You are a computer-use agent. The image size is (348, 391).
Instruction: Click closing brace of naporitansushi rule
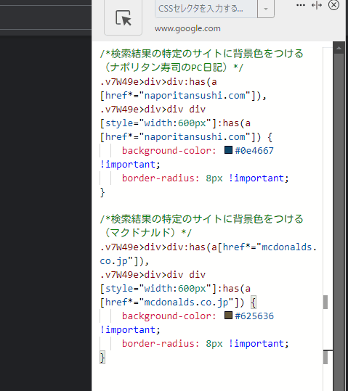click(x=102, y=192)
